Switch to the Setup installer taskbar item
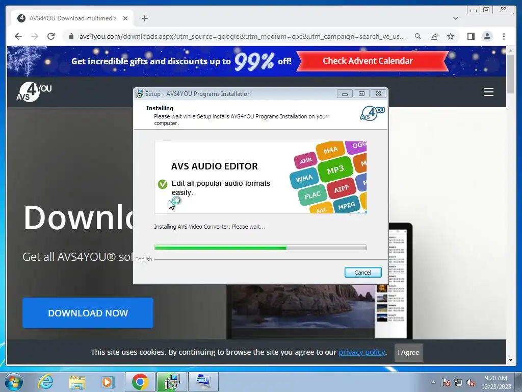Viewport: 522px width, 392px height. [172, 382]
